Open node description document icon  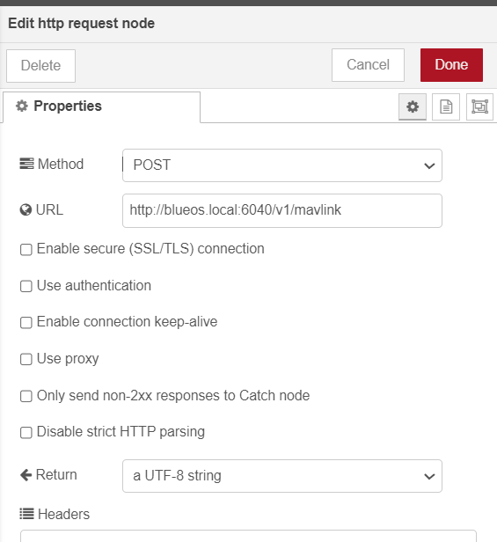coord(446,106)
